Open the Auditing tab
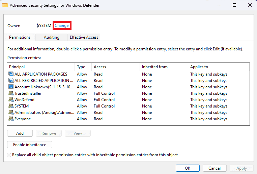The width and height of the screenshot is (257, 174). (x=52, y=37)
